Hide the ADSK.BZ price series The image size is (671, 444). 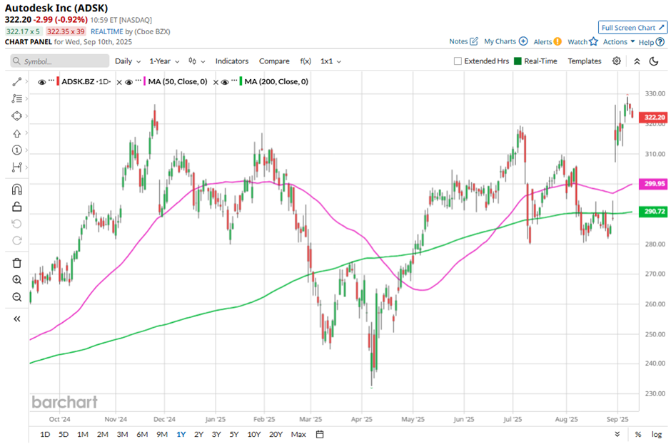click(41, 82)
